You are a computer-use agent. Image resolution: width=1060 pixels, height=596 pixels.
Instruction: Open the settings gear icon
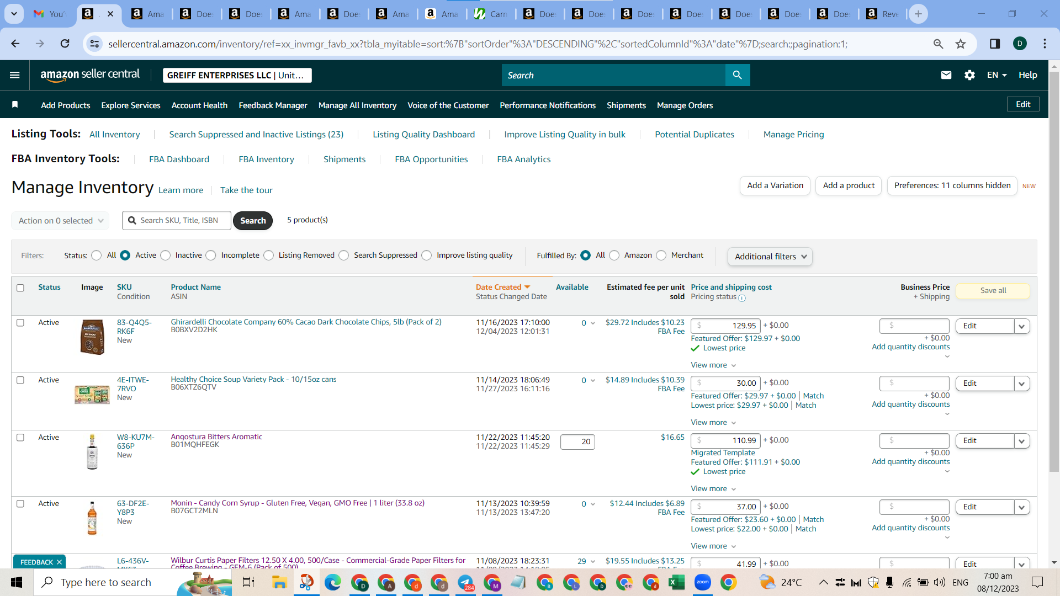tap(969, 75)
